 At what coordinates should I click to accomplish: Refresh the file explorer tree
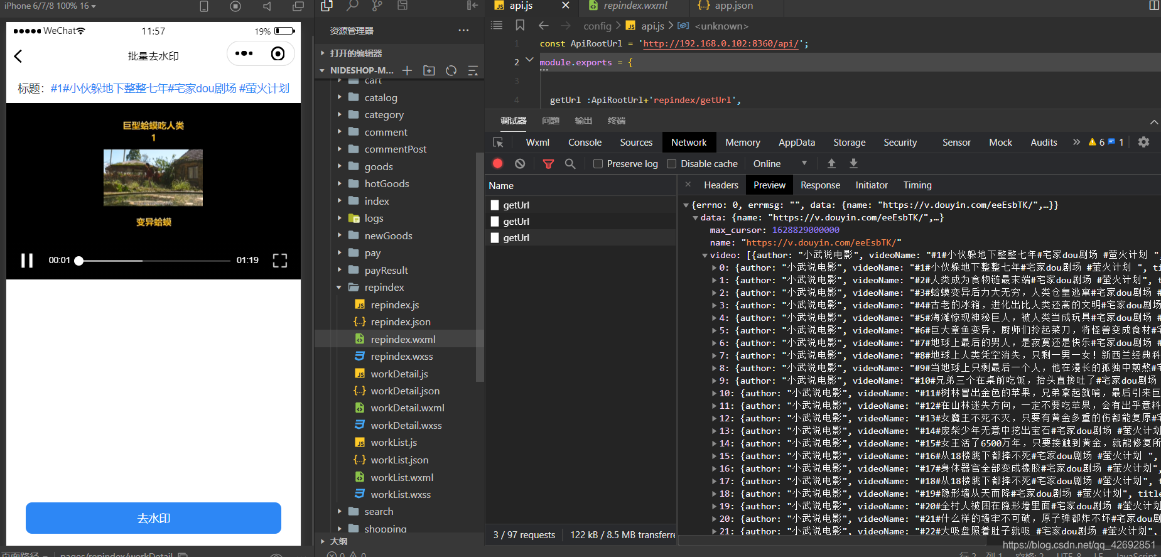(x=451, y=70)
